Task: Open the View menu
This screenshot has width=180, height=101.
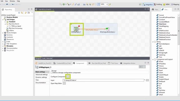Action: coord(6,1)
